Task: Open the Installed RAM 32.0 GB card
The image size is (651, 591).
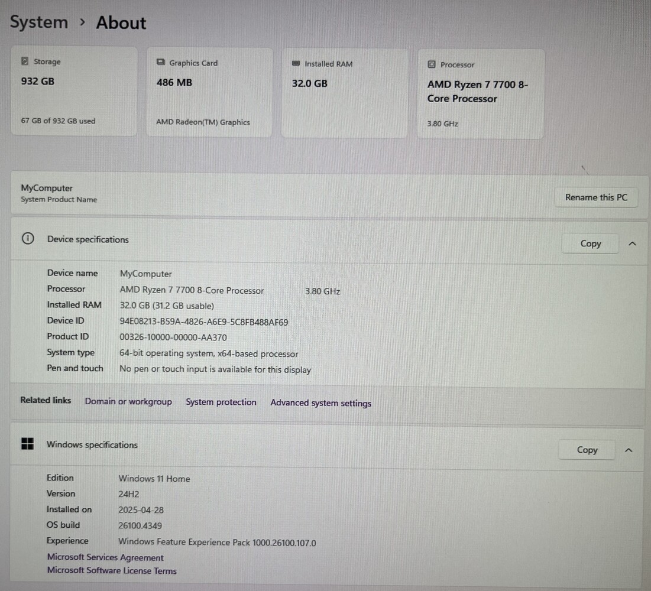Action: pos(345,93)
